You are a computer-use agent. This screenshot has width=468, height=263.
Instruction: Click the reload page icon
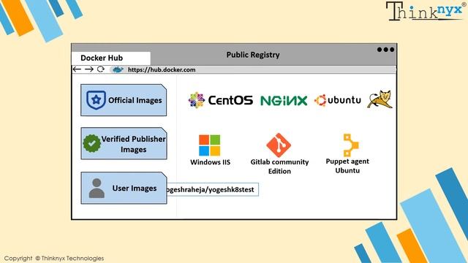point(101,69)
